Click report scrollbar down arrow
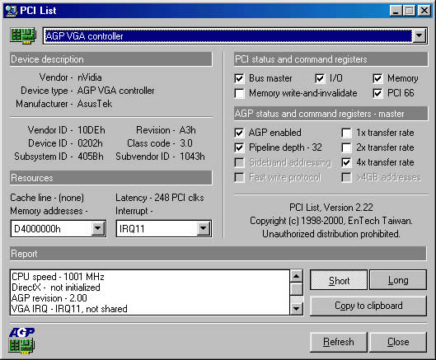 (x=297, y=309)
